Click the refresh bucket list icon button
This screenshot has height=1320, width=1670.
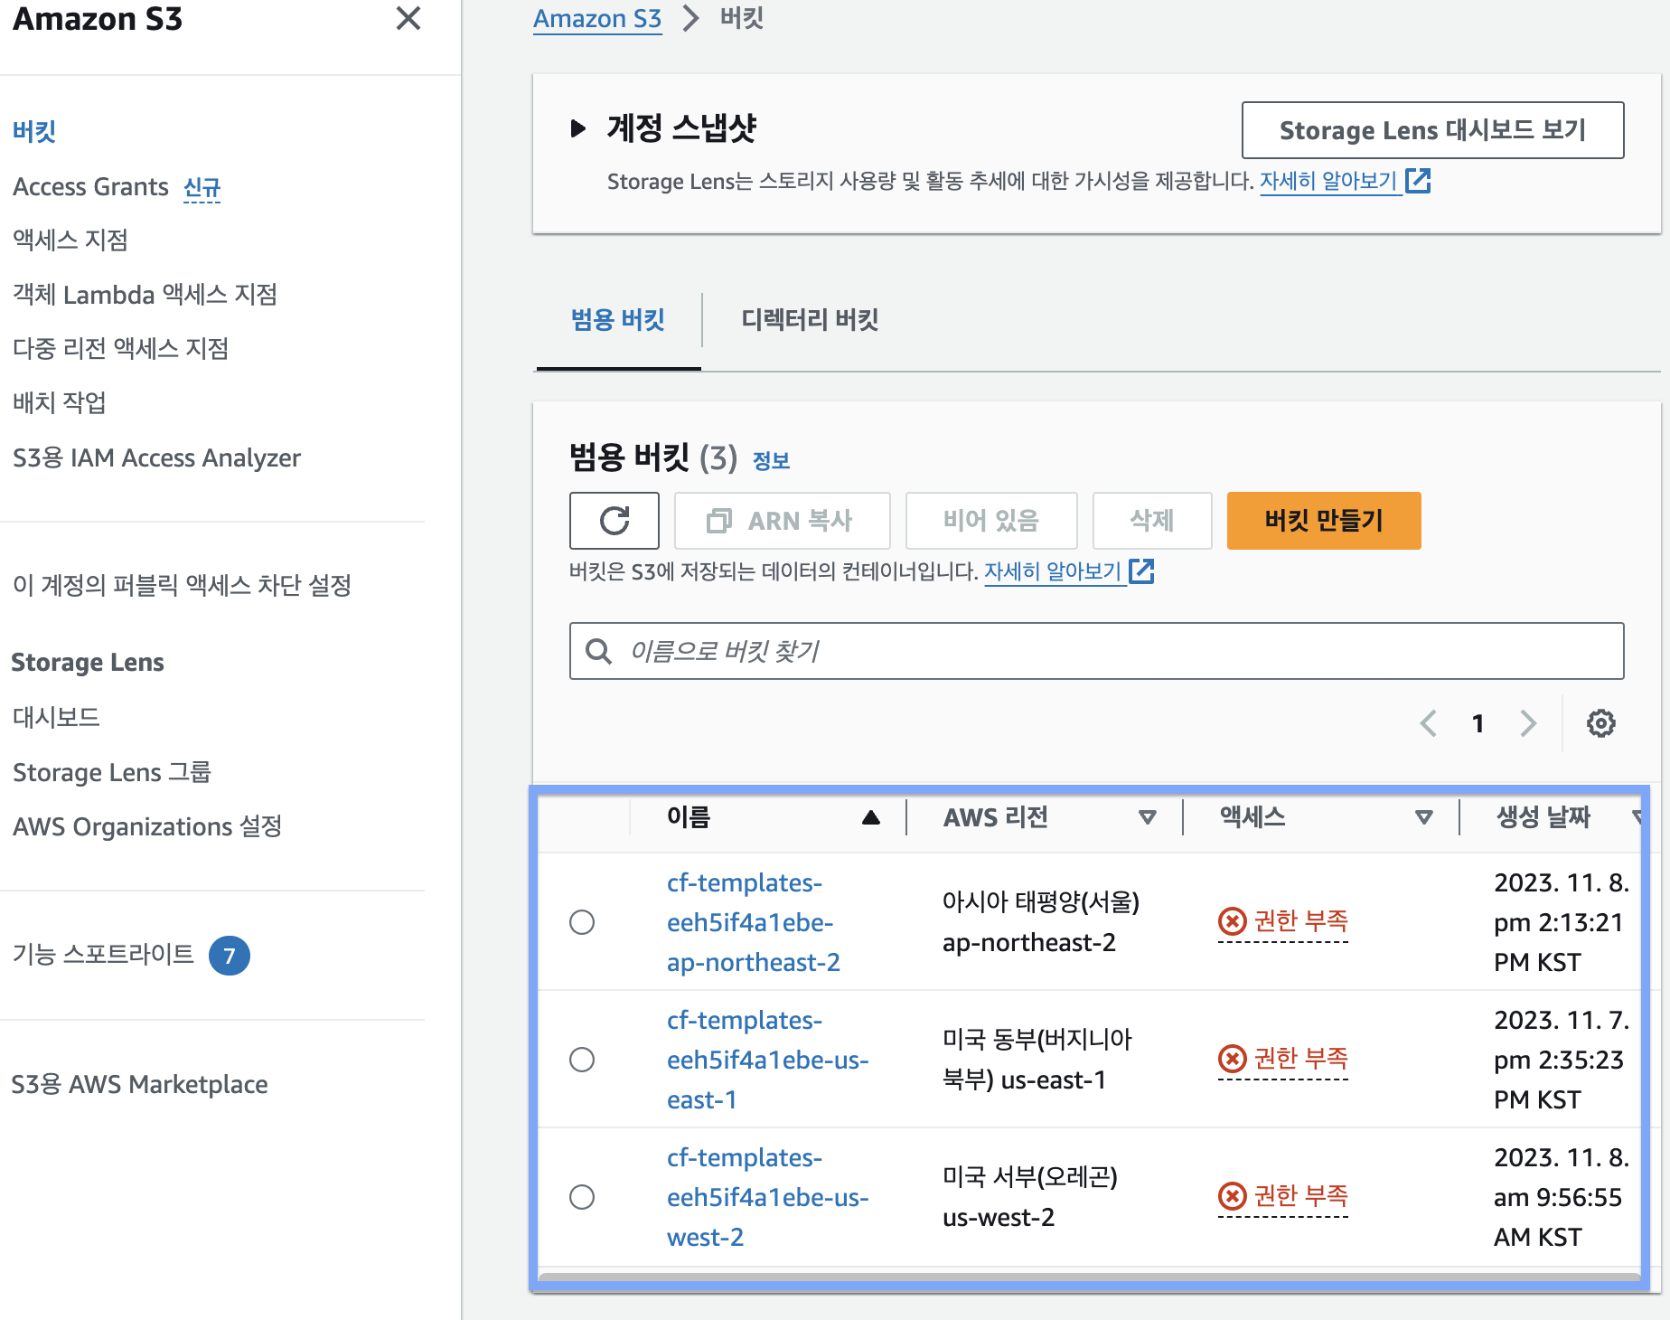pyautogui.click(x=614, y=521)
